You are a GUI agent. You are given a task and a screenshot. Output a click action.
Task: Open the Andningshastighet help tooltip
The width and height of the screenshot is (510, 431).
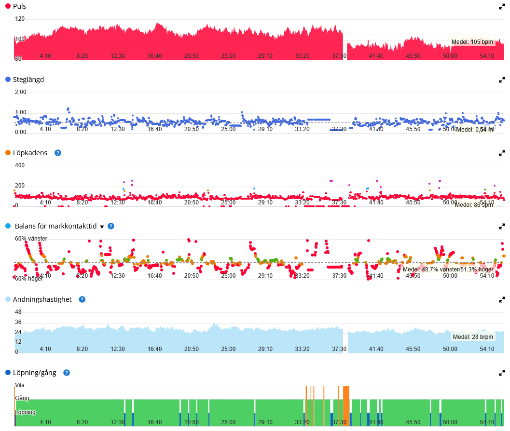83,299
